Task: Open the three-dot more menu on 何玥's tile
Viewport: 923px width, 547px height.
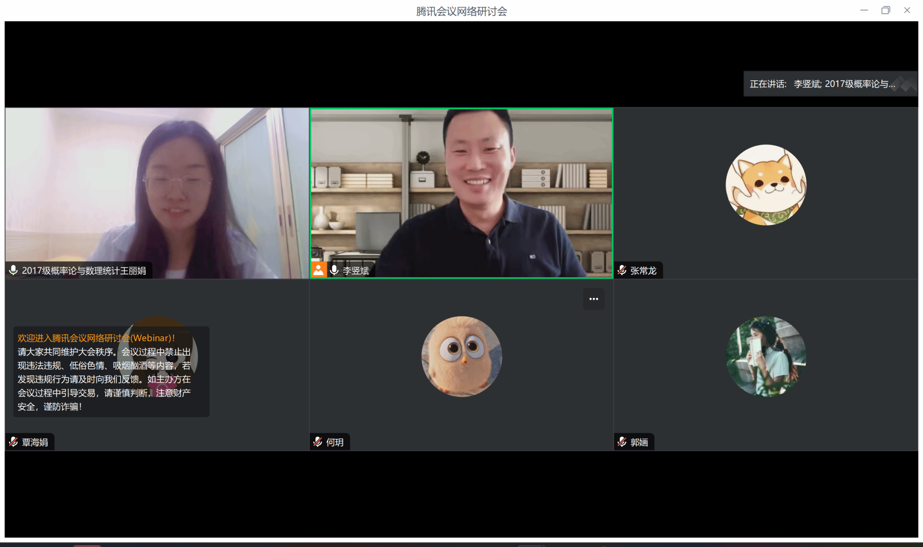Action: click(x=594, y=299)
